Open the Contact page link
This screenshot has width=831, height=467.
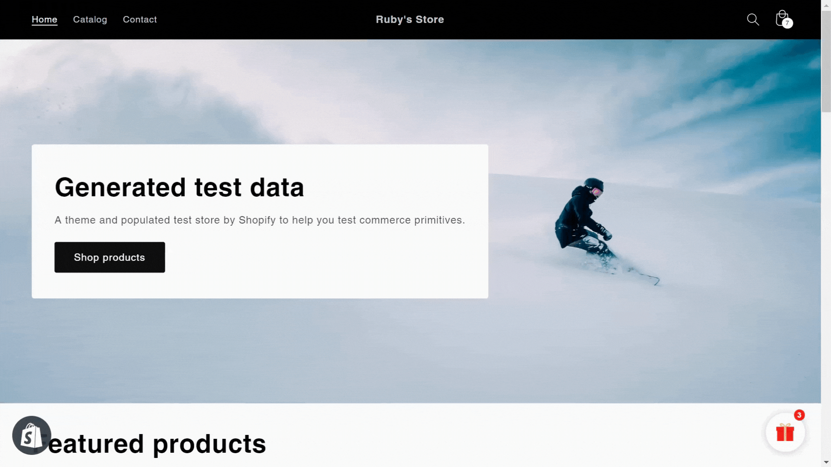click(140, 19)
